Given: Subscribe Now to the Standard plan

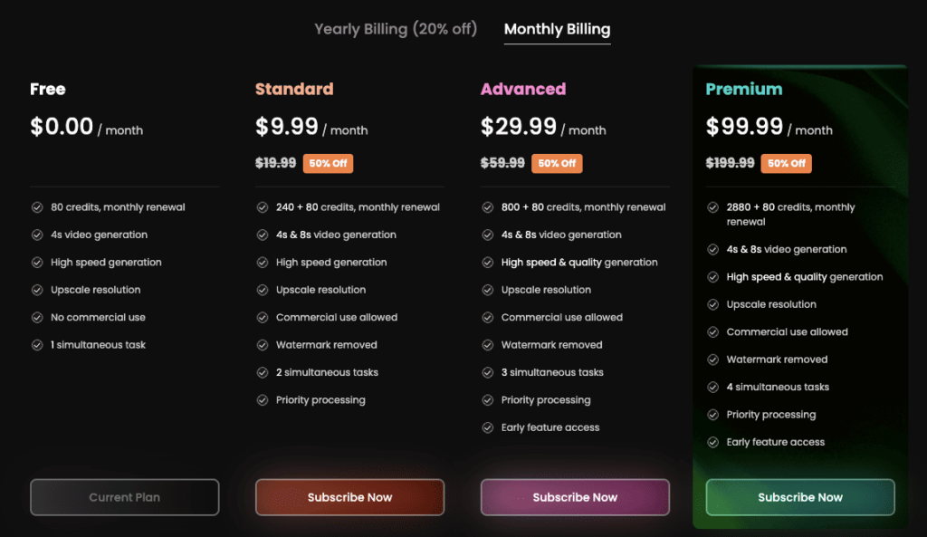Looking at the screenshot, I should (350, 497).
